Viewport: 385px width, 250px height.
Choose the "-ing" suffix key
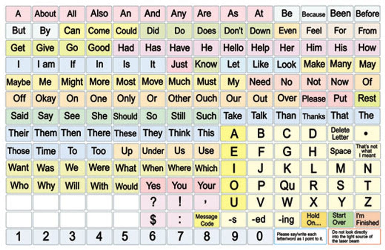click(286, 220)
